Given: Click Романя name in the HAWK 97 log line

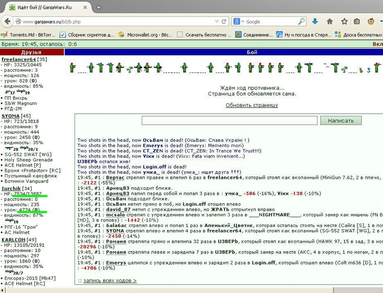Looking at the screenshot, I should pos(116,241).
